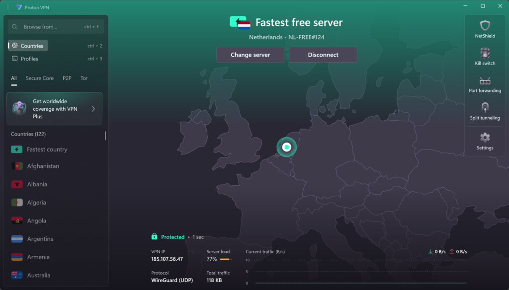
Task: Switch to the Secure Core tab
Action: tap(40, 78)
